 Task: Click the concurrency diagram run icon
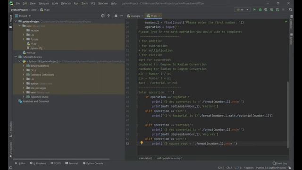point(277,9)
